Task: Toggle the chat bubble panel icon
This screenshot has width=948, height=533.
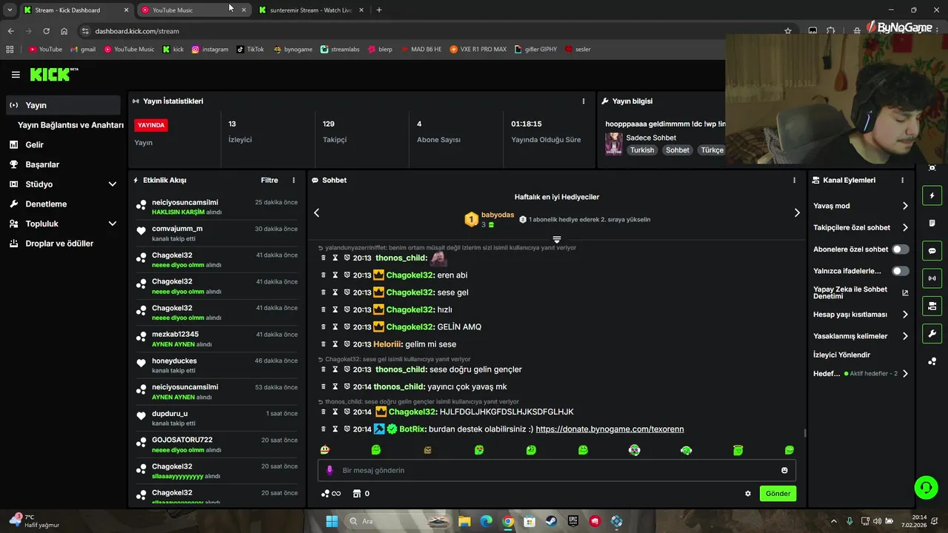Action: tap(932, 251)
